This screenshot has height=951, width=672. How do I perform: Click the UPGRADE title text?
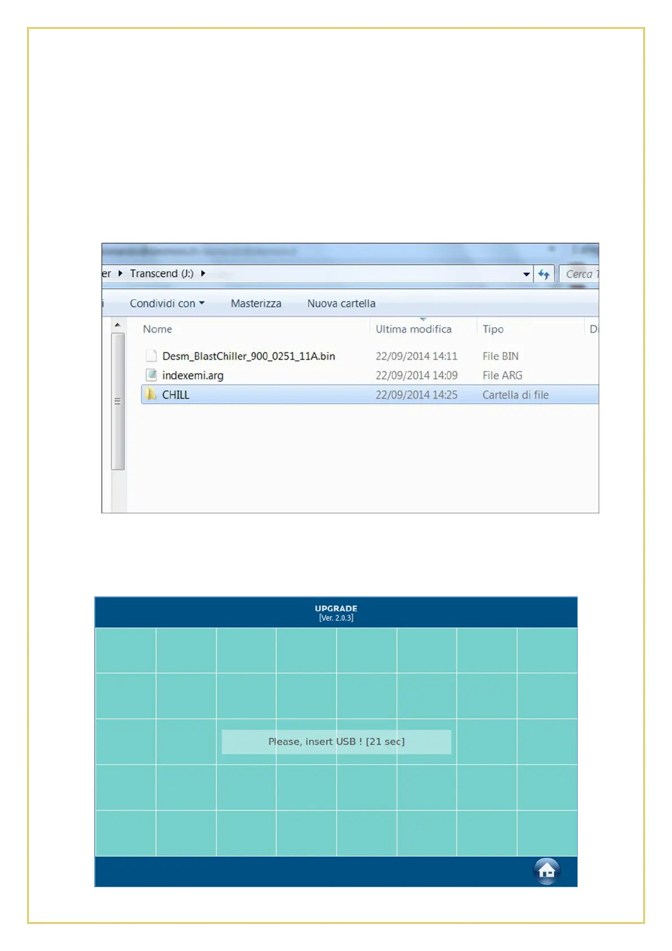[336, 608]
